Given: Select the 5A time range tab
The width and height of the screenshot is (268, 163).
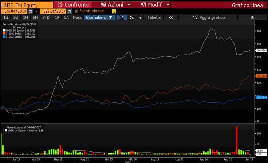Looking at the screenshot, I should coord(66,17).
